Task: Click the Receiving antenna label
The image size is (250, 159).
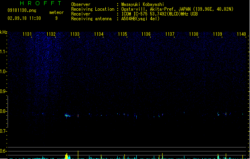Action: tap(91, 19)
